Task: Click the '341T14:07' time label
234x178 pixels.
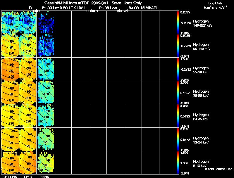Action: [10, 177]
